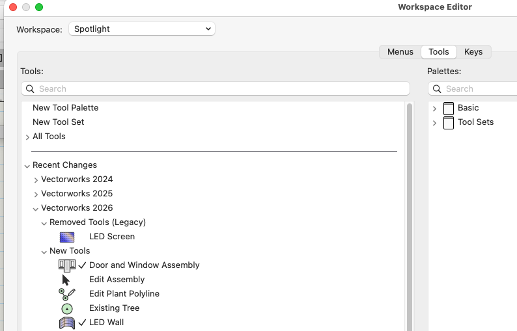Collapse the Recent Changes section
The width and height of the screenshot is (517, 331).
tap(27, 166)
